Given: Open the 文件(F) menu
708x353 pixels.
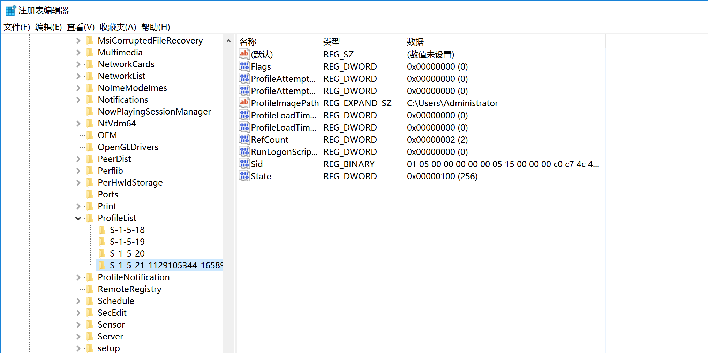Looking at the screenshot, I should pos(17,27).
